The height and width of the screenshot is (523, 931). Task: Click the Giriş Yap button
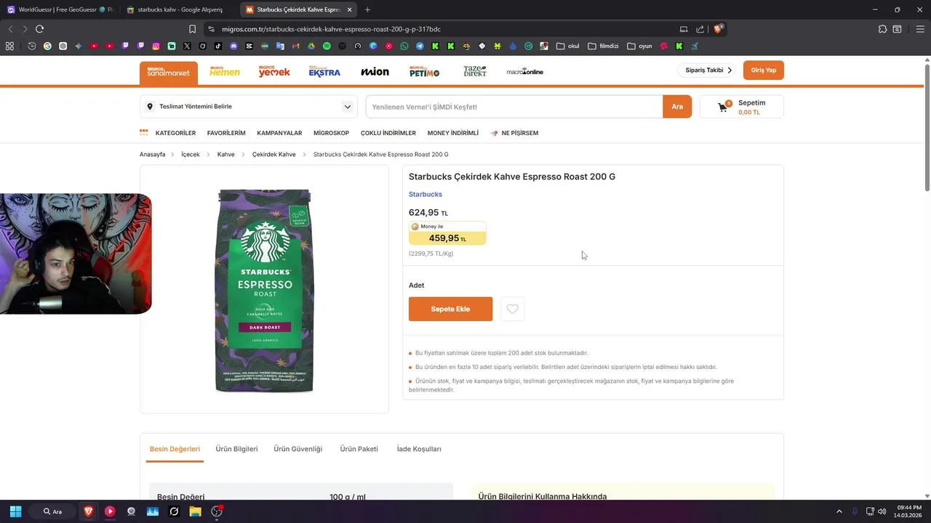tap(764, 70)
